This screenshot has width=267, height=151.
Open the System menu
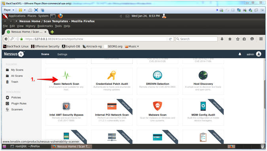[x=43, y=16]
